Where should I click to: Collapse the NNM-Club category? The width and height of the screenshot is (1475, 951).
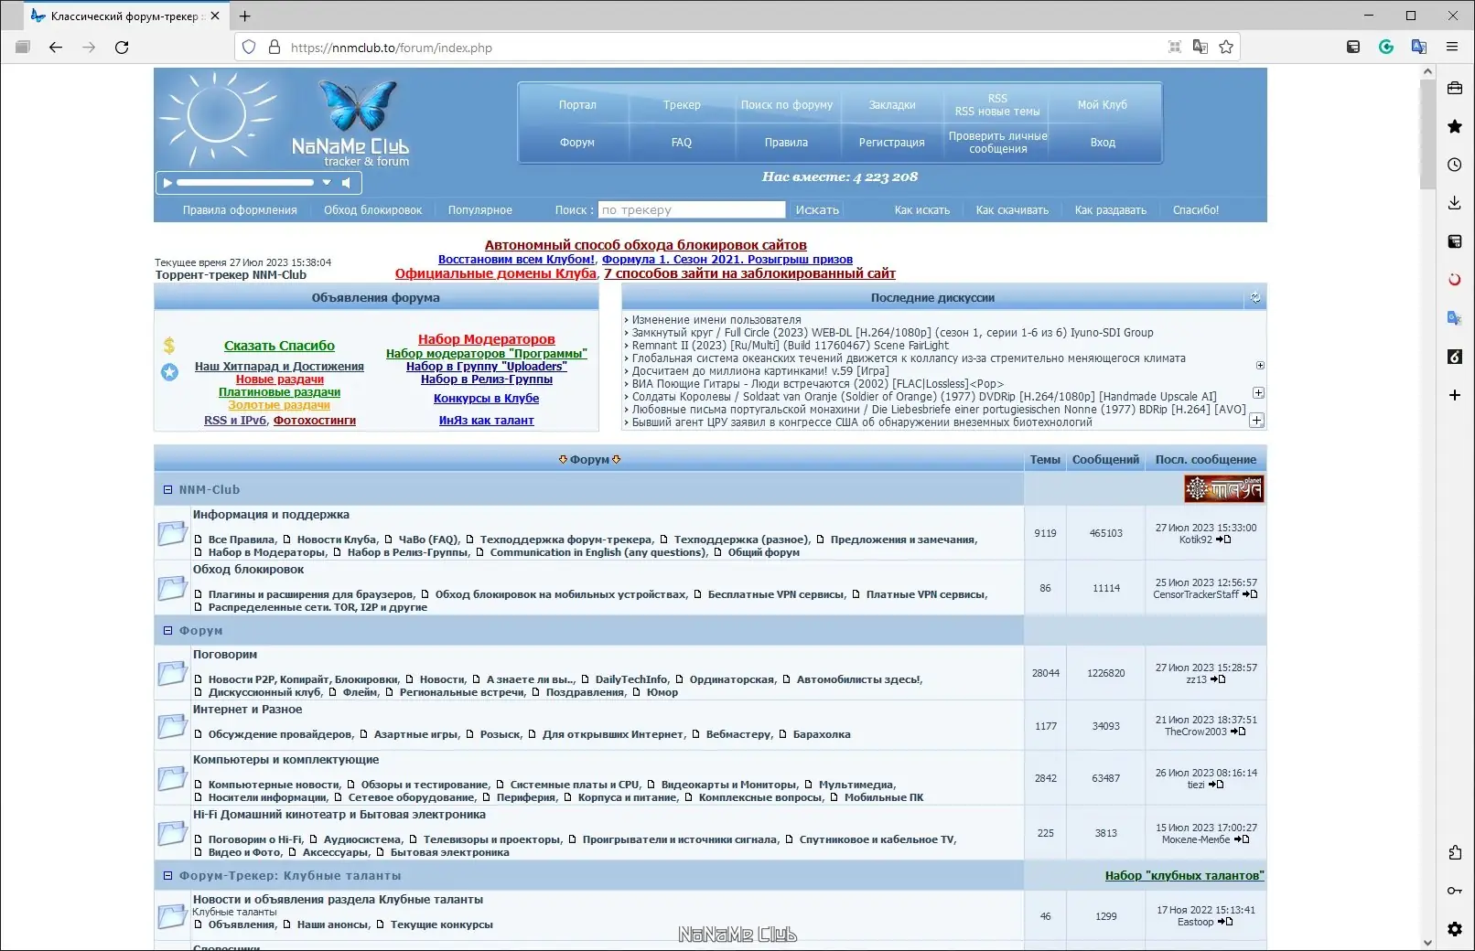coord(167,490)
